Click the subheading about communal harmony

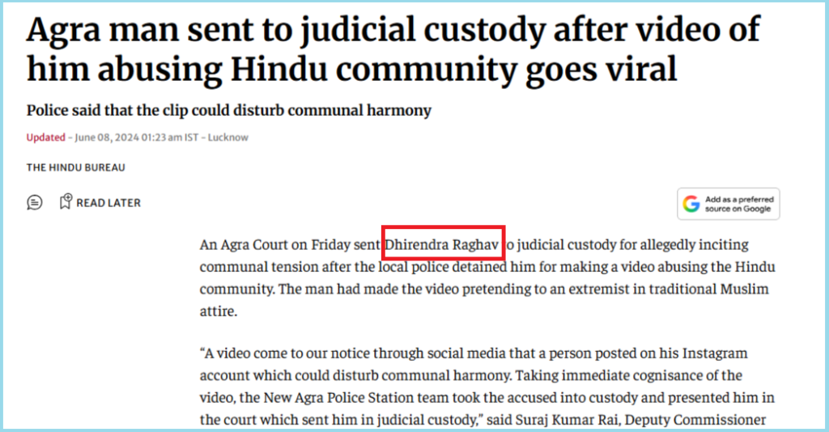[229, 110]
